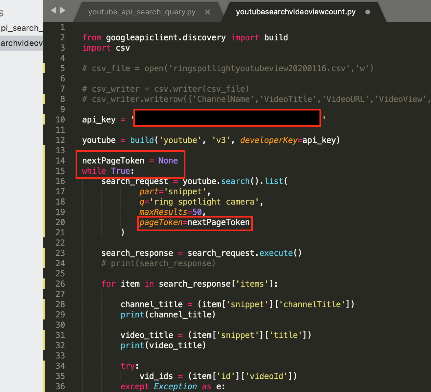Place cursor on the nextPageToken variable
Screen dimensions: 431x392
tap(113, 160)
